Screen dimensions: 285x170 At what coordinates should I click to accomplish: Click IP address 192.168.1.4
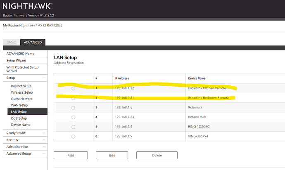[x=123, y=127]
